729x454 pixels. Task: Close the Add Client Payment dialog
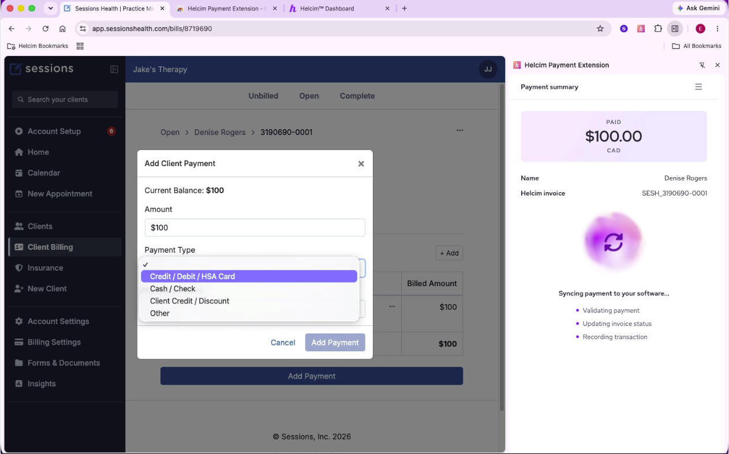pyautogui.click(x=361, y=164)
